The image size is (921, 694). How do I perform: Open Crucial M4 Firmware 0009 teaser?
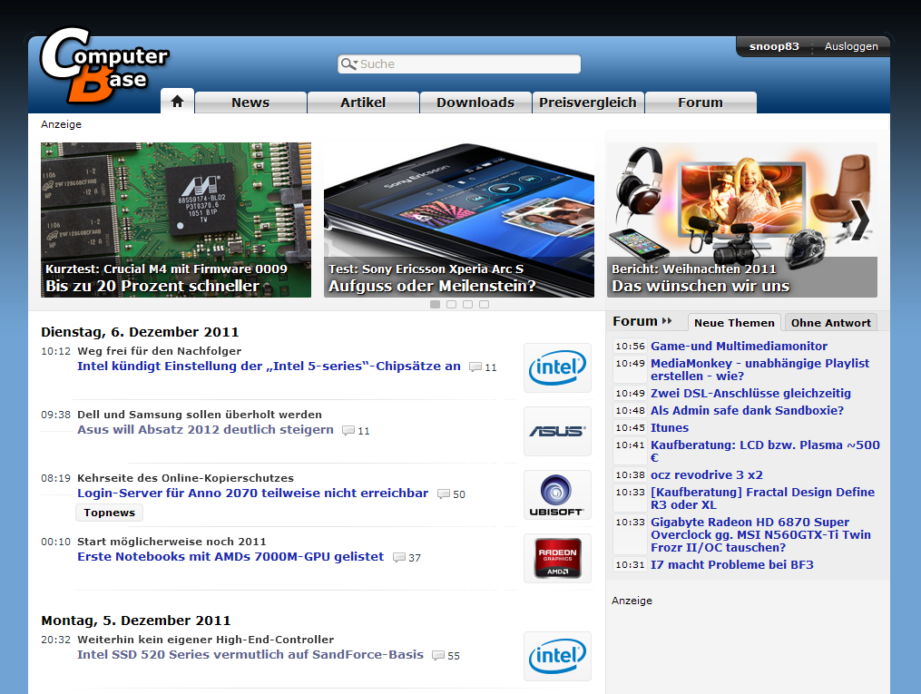[x=176, y=220]
